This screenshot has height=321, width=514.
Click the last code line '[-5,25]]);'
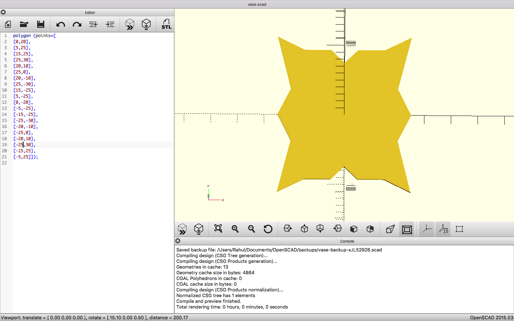tap(25, 157)
